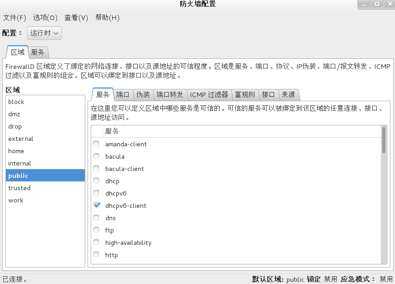Screen dimensions: 395x284
Task: Enable the high-availability service checkbox
Action: coord(96,242)
